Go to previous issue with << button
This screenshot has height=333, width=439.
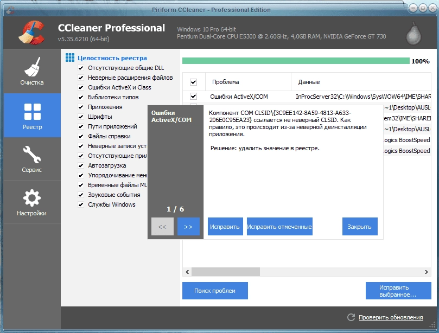coord(162,226)
